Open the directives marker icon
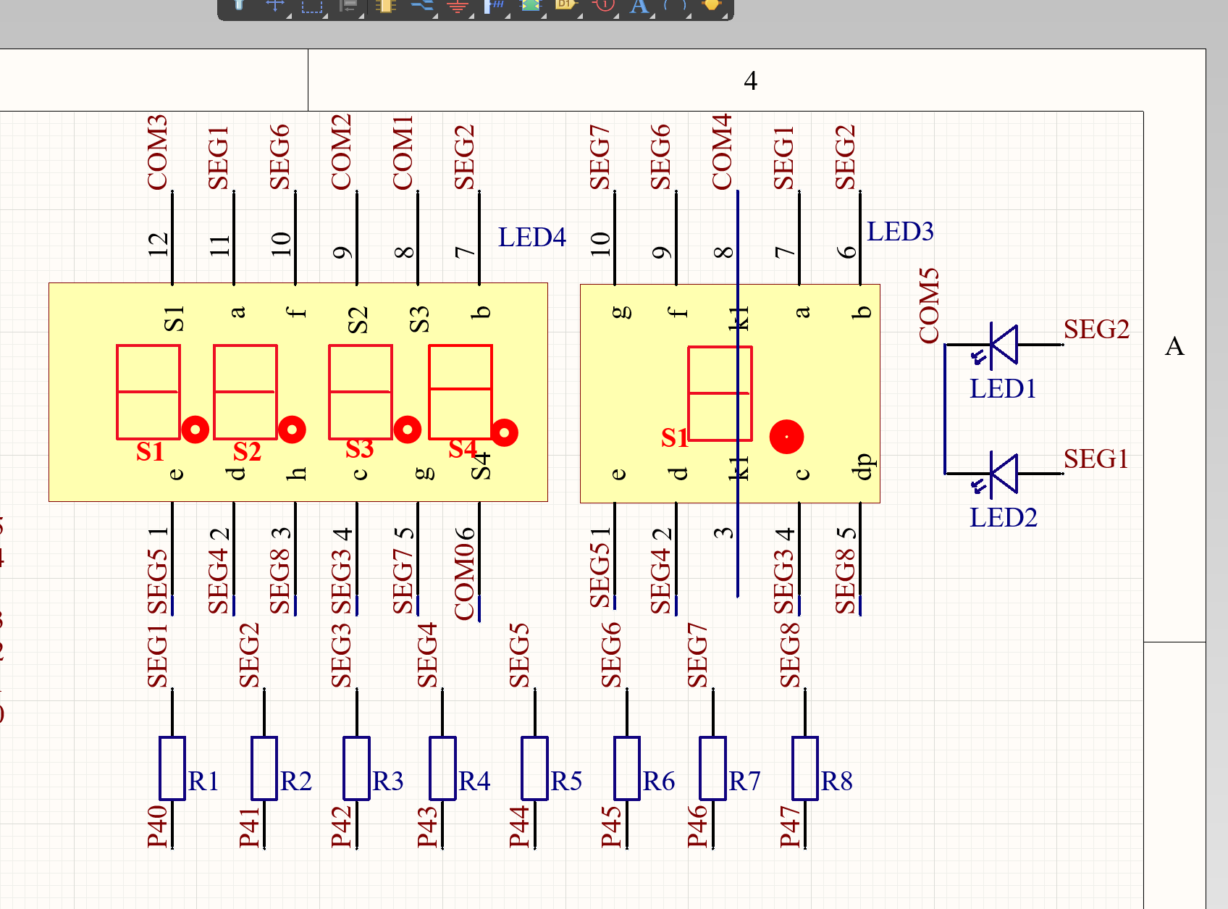 coord(603,6)
